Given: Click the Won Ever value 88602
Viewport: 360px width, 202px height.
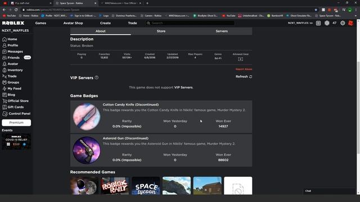Looking at the screenshot, I should (x=223, y=160).
